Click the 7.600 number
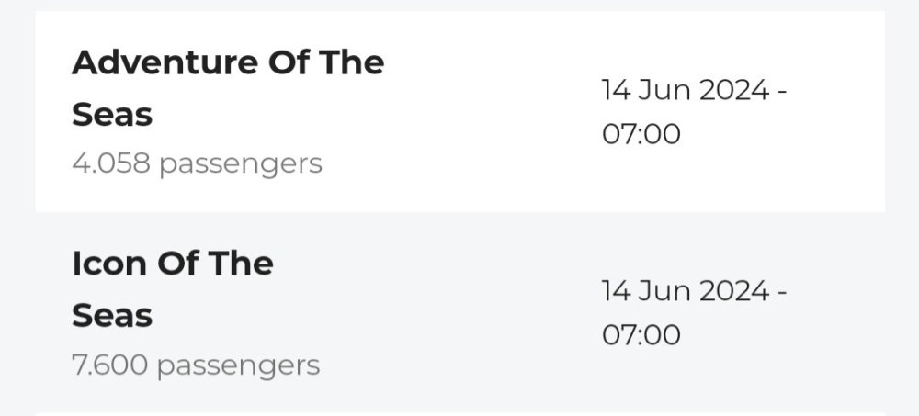The height and width of the screenshot is (416, 919). click(x=109, y=365)
